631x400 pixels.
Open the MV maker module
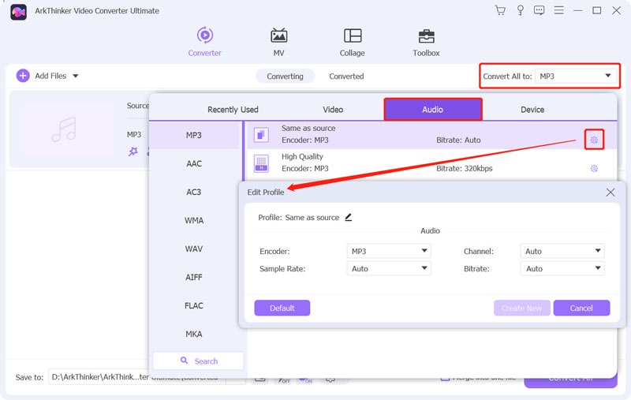pyautogui.click(x=278, y=42)
